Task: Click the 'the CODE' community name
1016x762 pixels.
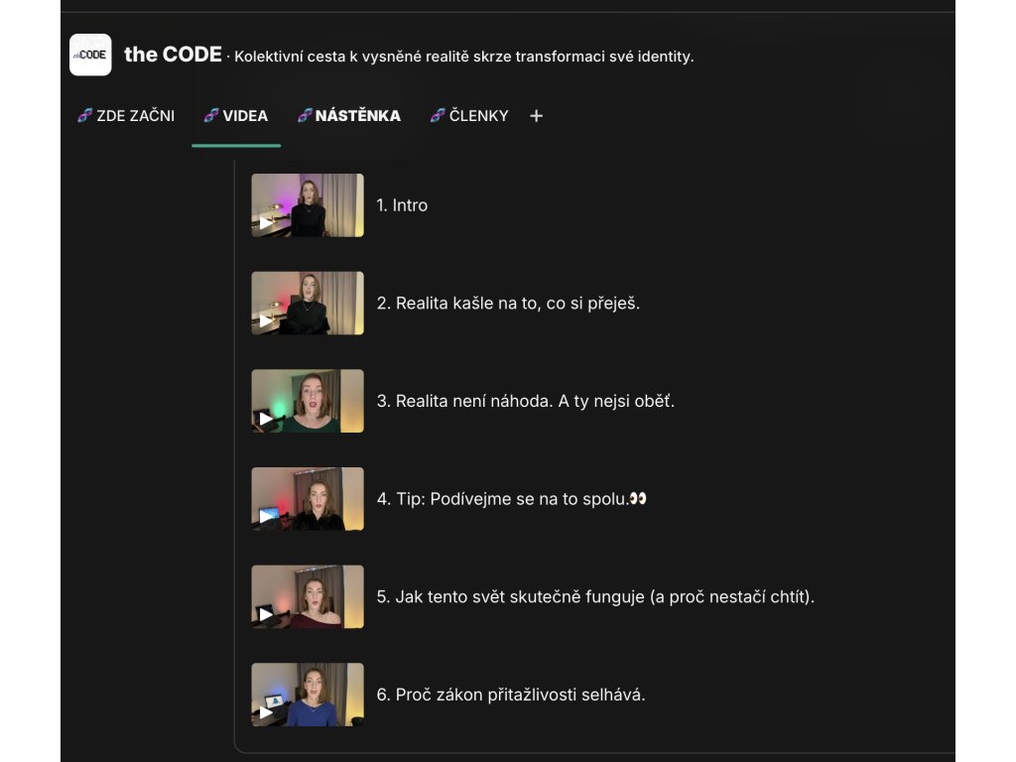Action: [x=173, y=55]
